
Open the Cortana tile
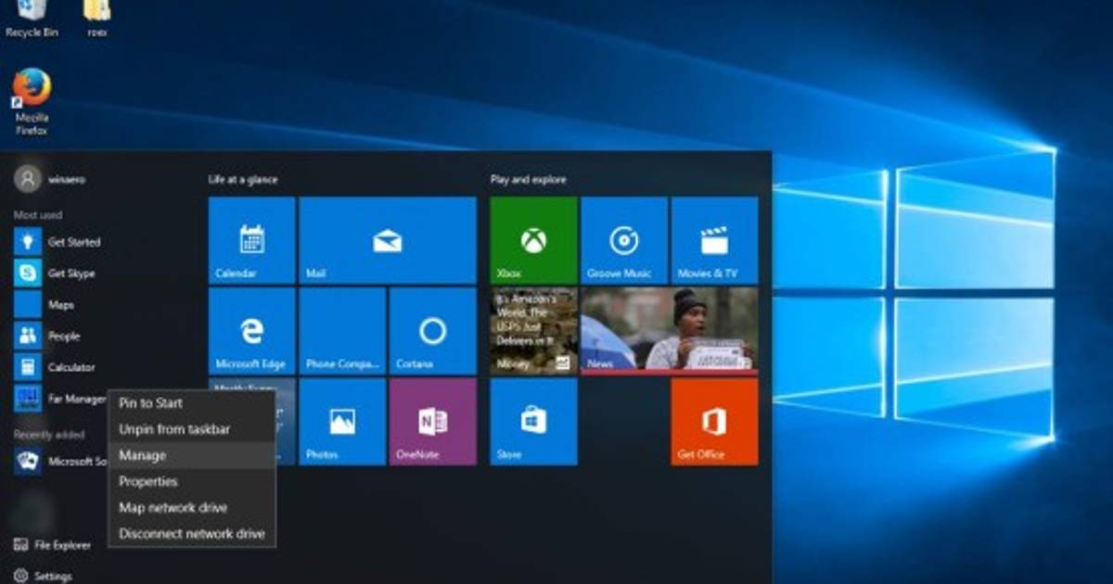tap(432, 331)
